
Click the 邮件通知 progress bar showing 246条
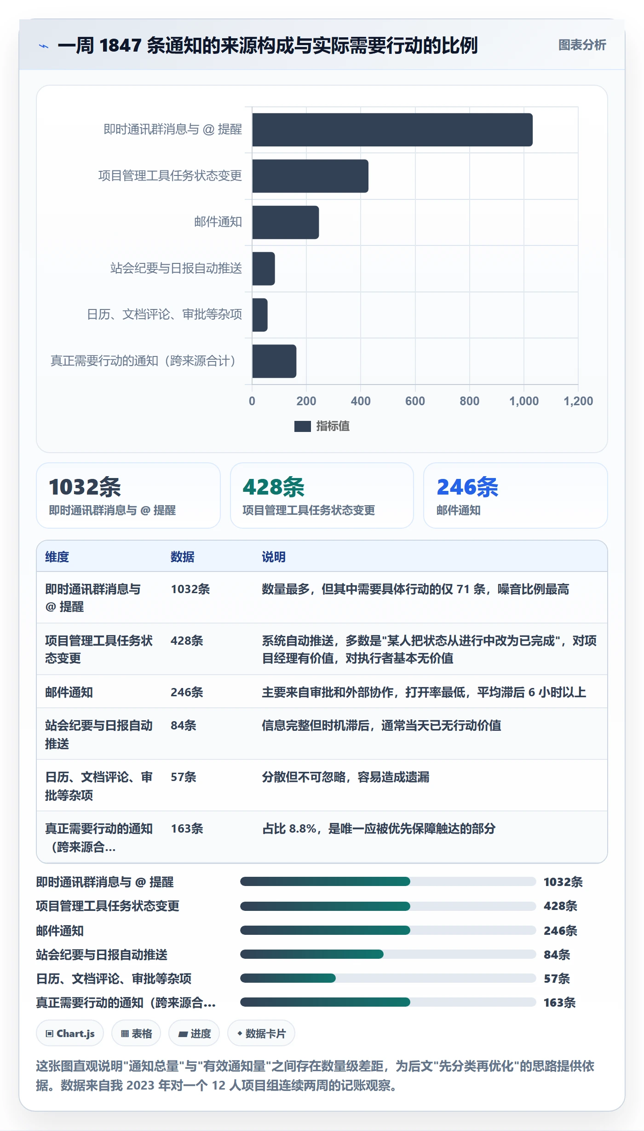388,930
